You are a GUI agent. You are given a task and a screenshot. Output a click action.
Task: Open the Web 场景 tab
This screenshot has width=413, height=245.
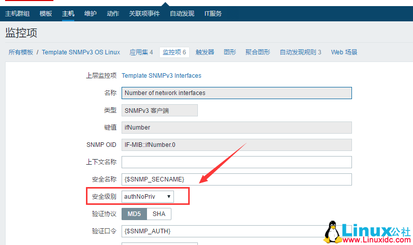344,52
